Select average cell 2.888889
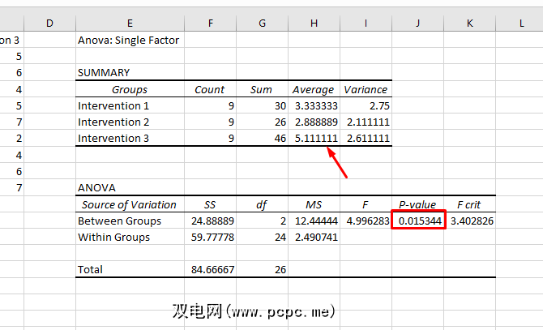543x330 pixels. [x=314, y=122]
